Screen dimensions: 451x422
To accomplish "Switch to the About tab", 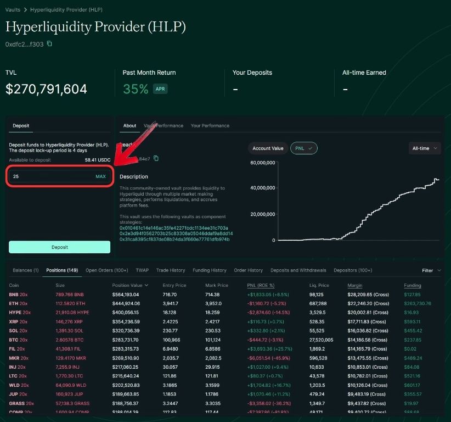I will pos(129,126).
